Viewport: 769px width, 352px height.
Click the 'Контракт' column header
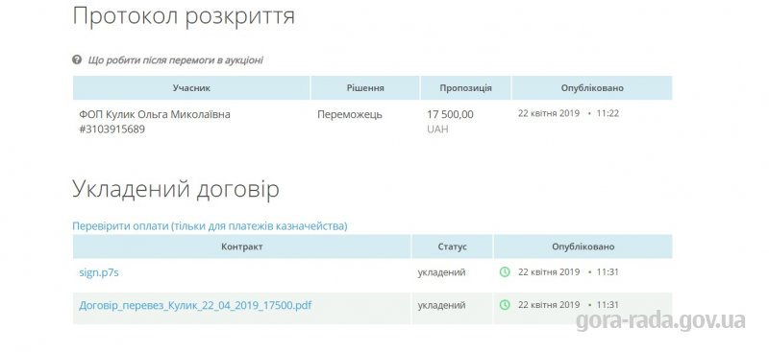[x=242, y=246]
